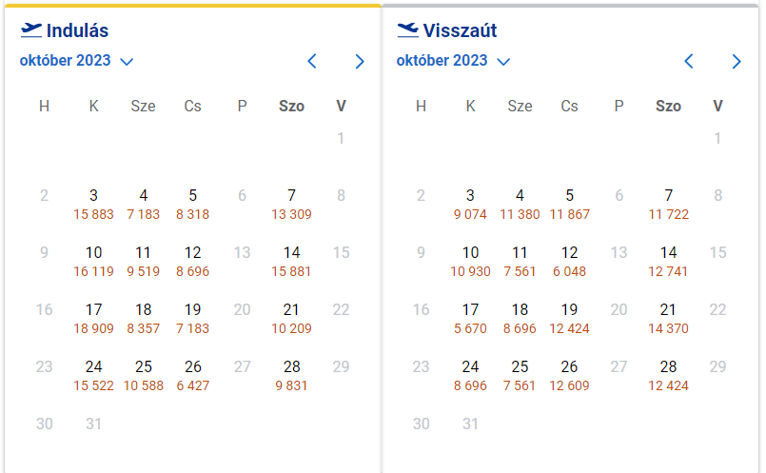The image size is (766, 473).
Task: Go to next month in Indulás calendar
Action: [360, 61]
